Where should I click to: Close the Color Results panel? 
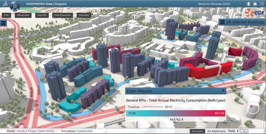[x=223, y=91]
